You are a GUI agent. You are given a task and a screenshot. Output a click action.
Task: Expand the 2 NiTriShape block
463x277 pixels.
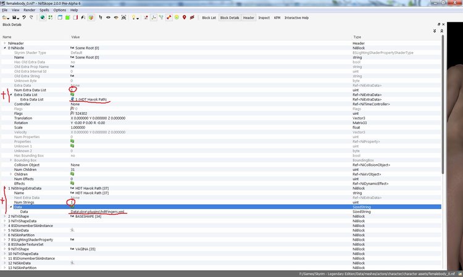point(5,216)
